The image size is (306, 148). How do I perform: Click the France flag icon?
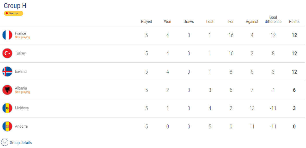7,35
